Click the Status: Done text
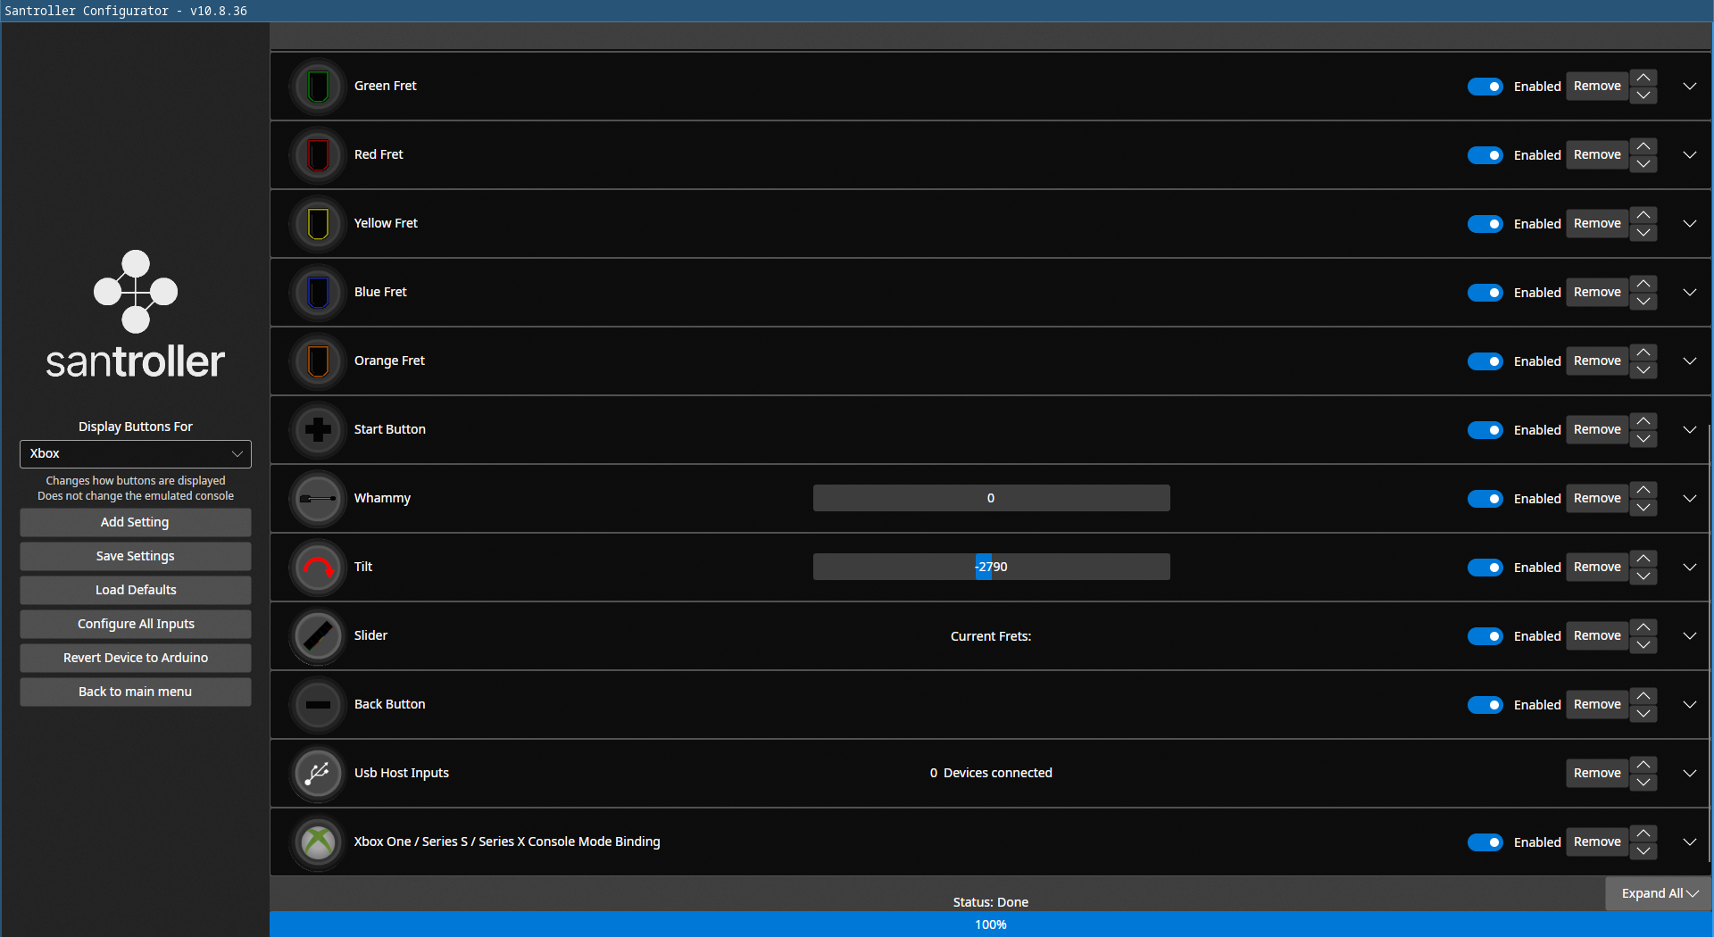 pyautogui.click(x=991, y=902)
